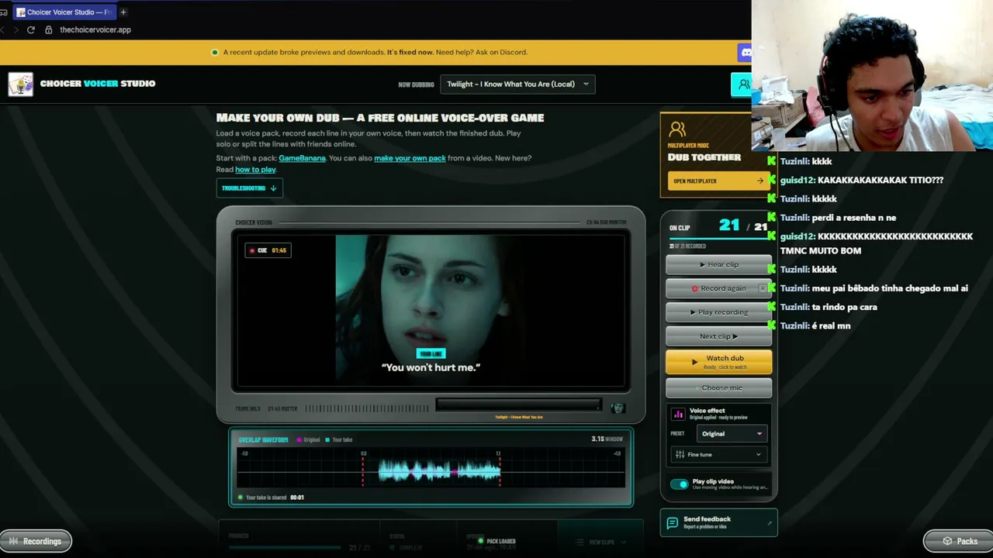Open the Now Dubbing pack dropdown
The width and height of the screenshot is (993, 558).
(517, 84)
